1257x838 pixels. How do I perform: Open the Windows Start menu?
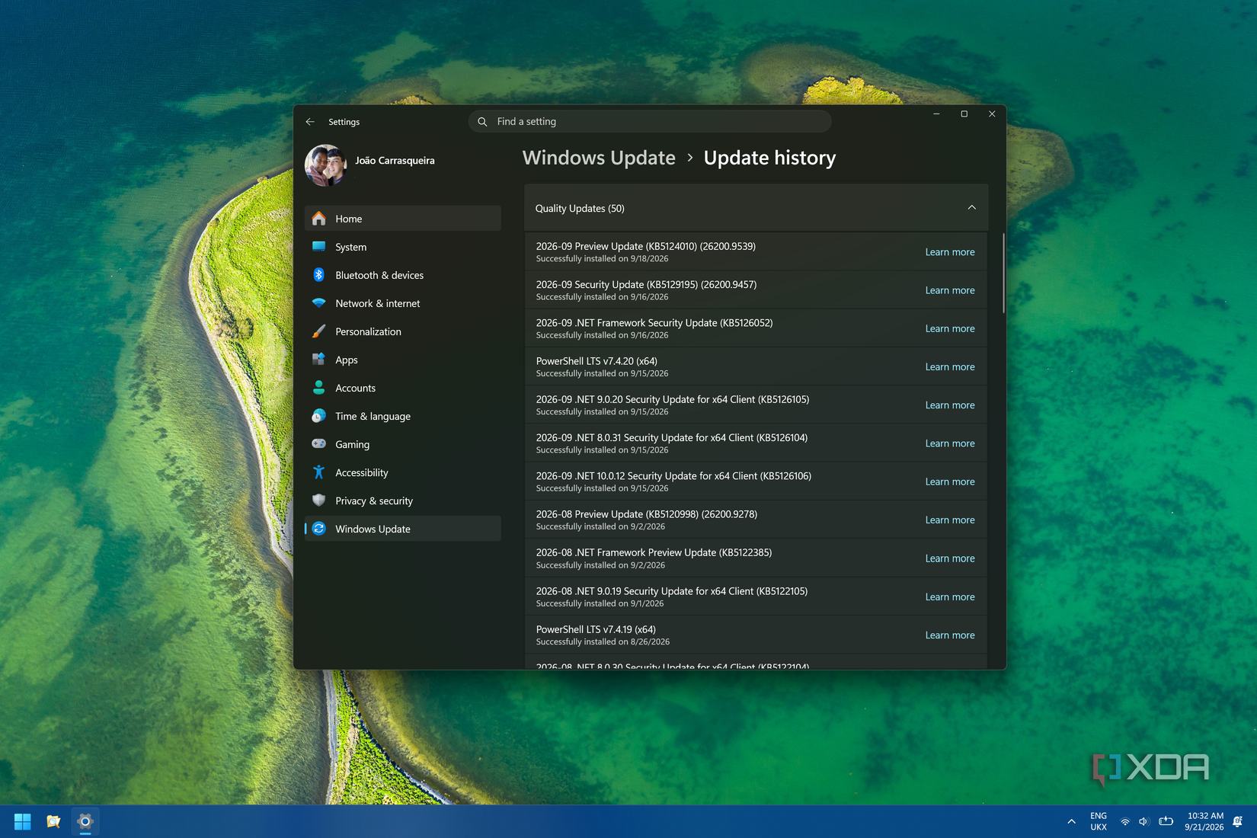[x=23, y=821]
